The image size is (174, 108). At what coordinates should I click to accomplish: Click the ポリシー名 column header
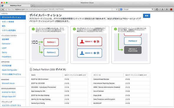click(108, 75)
